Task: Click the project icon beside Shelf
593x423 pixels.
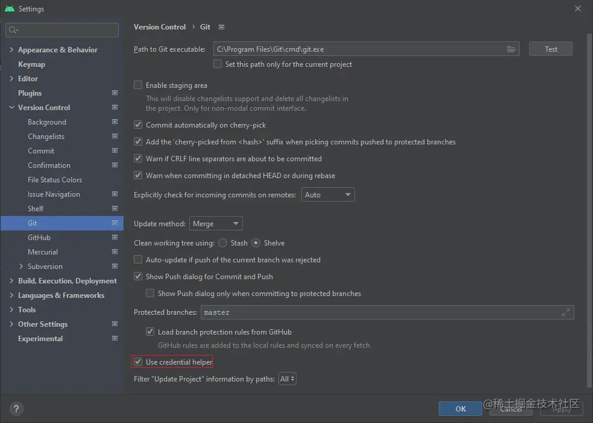Action: click(115, 208)
